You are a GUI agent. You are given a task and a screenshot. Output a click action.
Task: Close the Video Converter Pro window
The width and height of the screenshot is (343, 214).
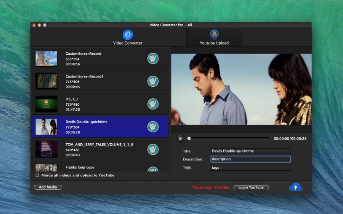coord(34,25)
